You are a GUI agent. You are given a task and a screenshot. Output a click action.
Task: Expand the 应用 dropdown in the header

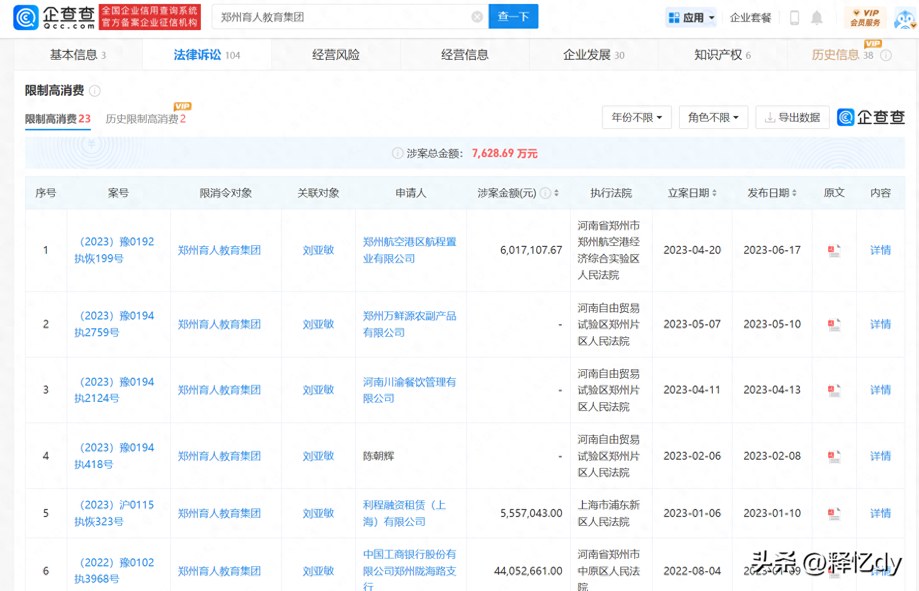(x=691, y=16)
